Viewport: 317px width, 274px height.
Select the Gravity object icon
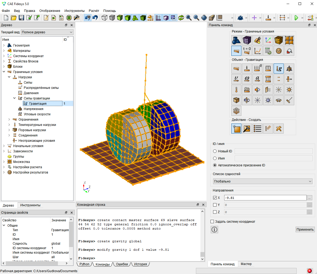click(279, 68)
